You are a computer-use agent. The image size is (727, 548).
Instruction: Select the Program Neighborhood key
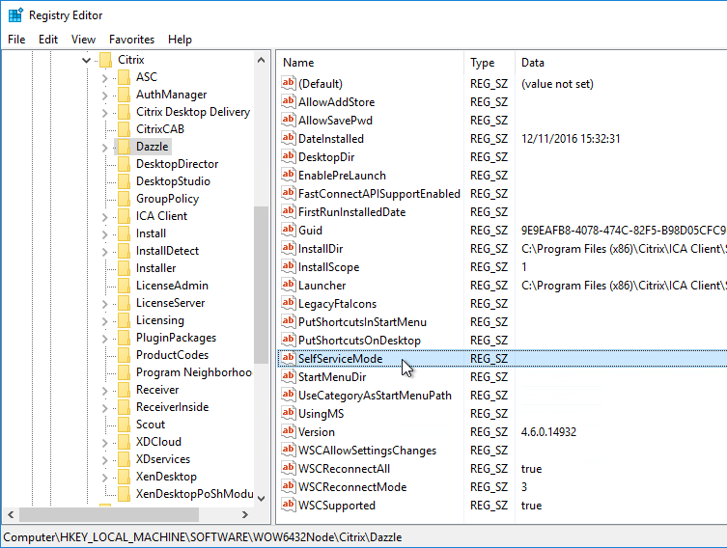[x=194, y=372]
